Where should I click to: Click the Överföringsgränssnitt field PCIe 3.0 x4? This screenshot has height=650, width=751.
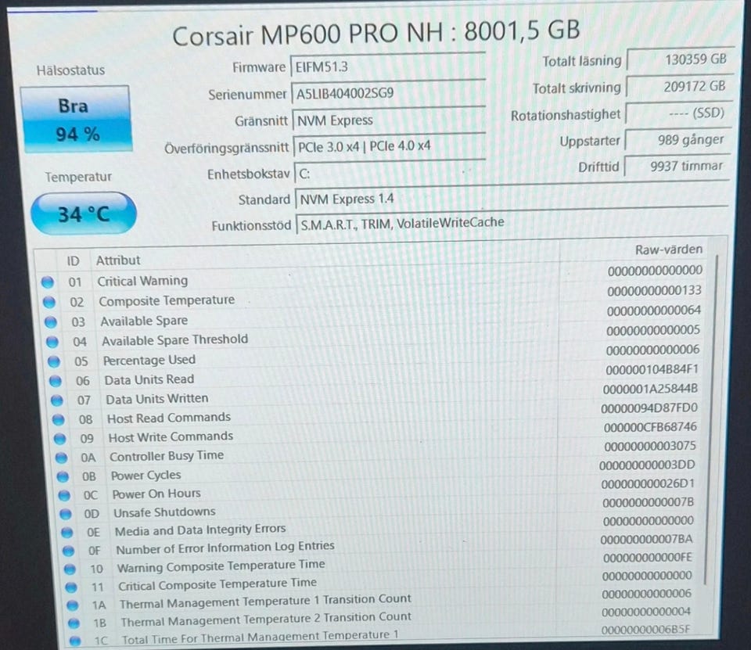coord(390,146)
